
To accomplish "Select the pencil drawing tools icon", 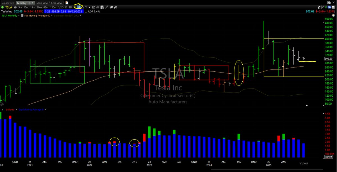I will coord(107,7).
